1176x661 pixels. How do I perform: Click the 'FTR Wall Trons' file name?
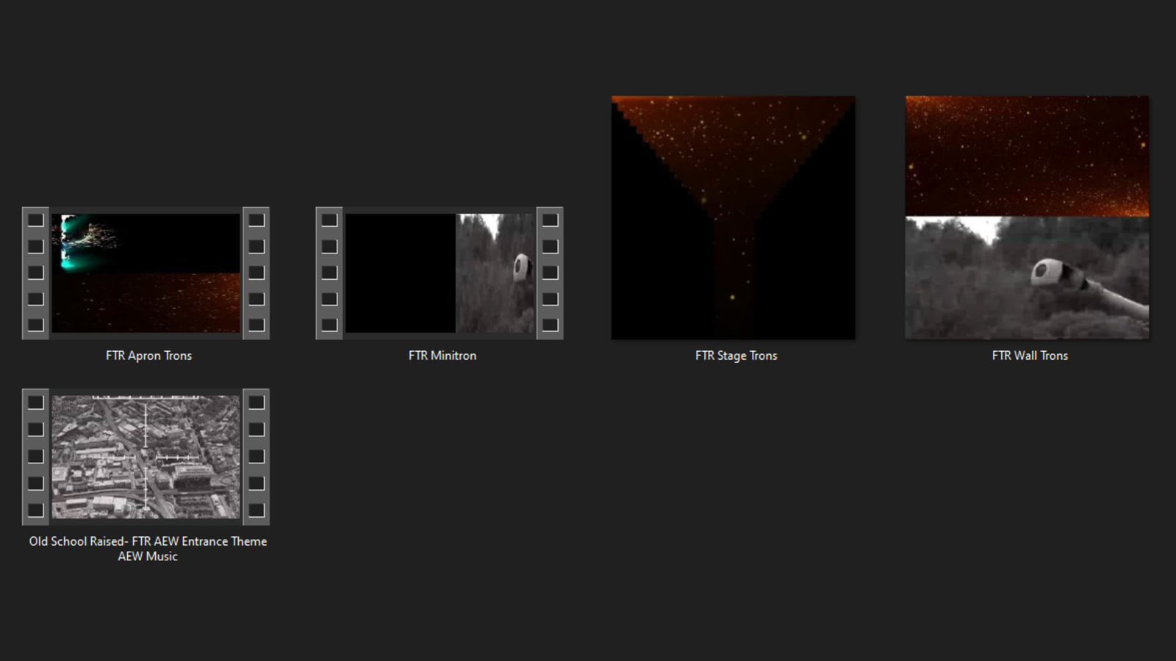point(1030,355)
